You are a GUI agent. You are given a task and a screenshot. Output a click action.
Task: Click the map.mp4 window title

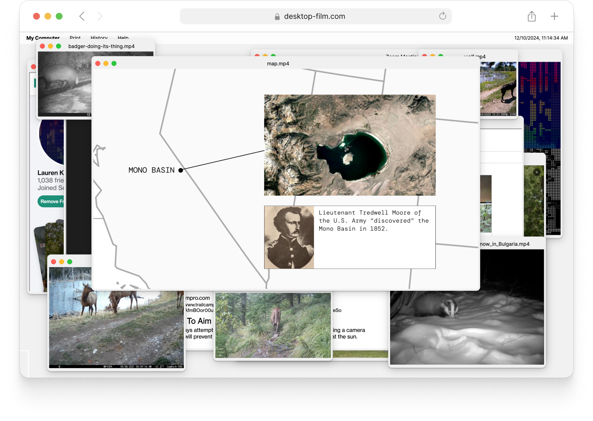click(278, 64)
